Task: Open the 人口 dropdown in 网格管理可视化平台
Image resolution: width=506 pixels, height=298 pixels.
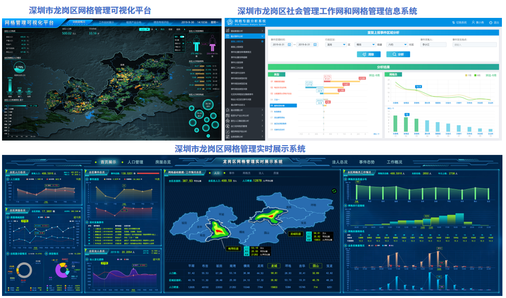Action: [x=144, y=30]
